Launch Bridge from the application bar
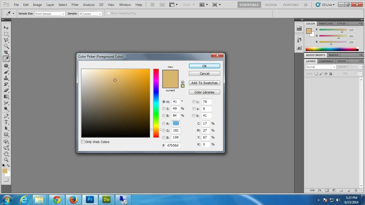Image resolution: width=365 pixels, height=205 pixels. pyautogui.click(x=152, y=5)
